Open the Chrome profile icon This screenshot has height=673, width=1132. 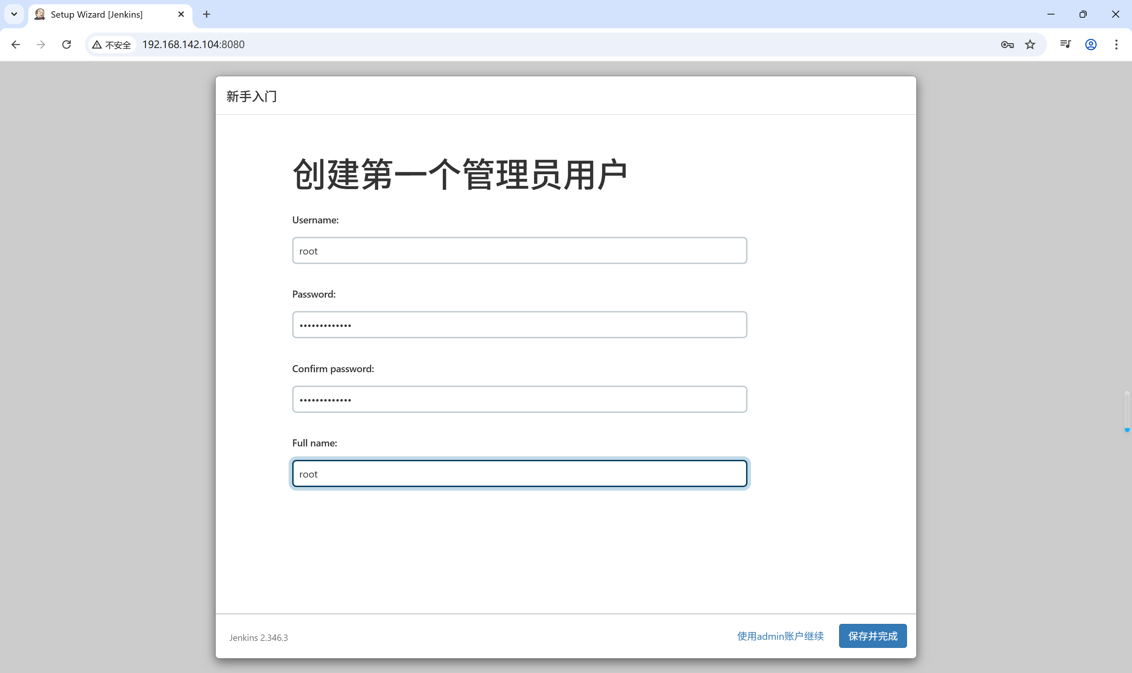click(x=1091, y=45)
